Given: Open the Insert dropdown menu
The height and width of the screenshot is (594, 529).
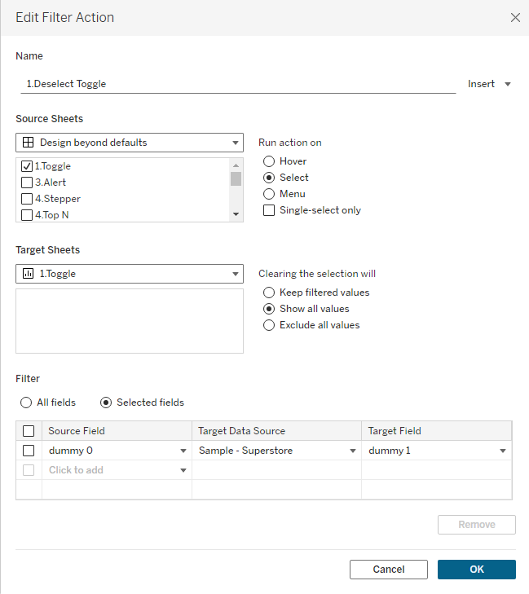Looking at the screenshot, I should (489, 84).
